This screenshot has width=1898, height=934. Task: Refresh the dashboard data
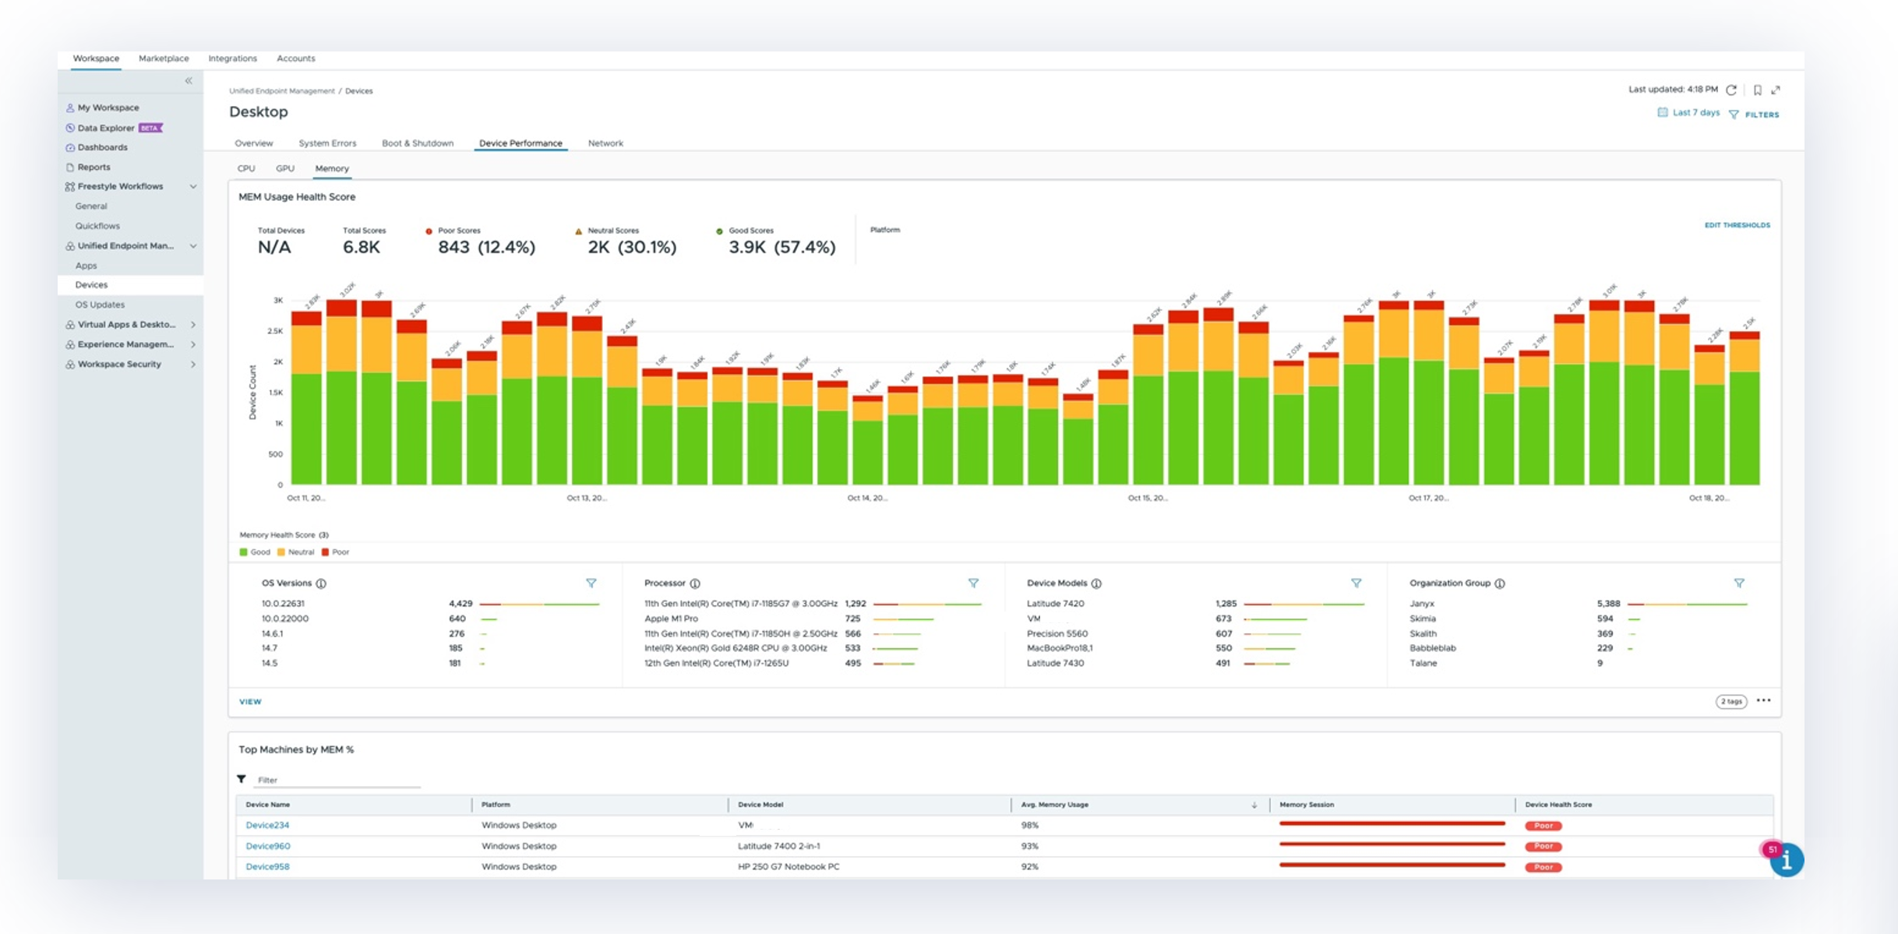pyautogui.click(x=1731, y=89)
